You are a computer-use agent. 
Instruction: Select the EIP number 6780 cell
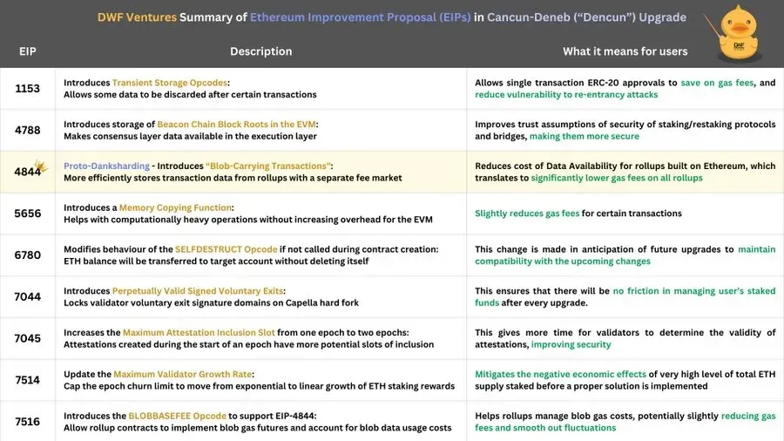pyautogui.click(x=28, y=255)
